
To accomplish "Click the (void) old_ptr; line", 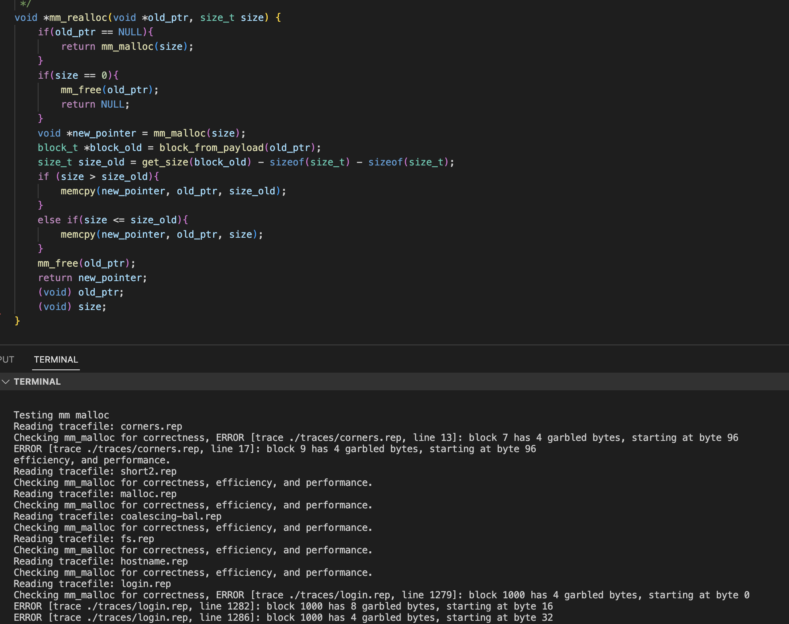I will tap(81, 292).
